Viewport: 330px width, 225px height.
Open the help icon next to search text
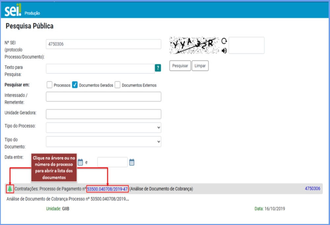pos(158,68)
